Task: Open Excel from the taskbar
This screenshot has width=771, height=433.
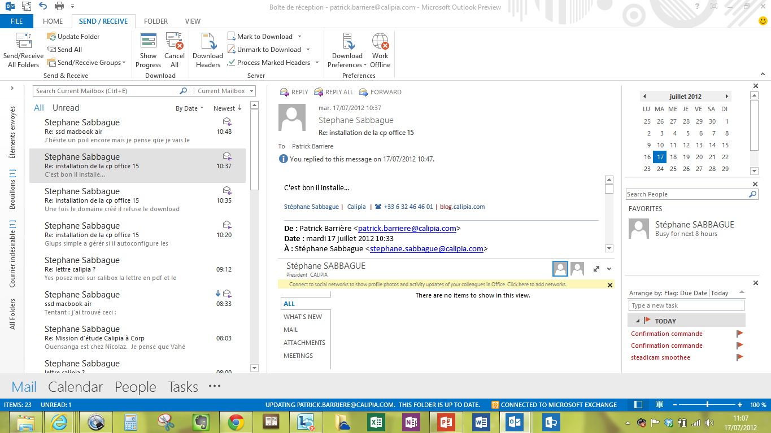Action: pos(376,421)
